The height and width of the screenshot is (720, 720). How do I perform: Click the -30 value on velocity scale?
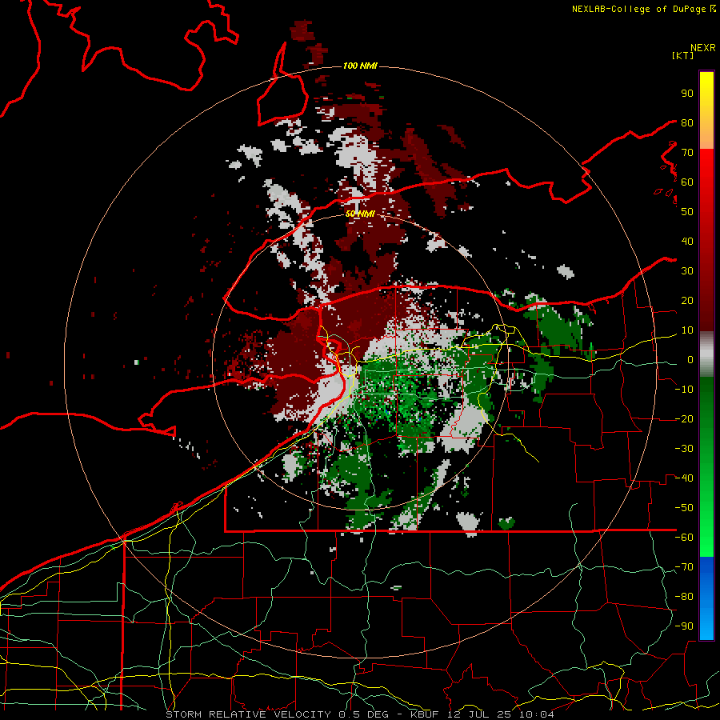(684, 449)
